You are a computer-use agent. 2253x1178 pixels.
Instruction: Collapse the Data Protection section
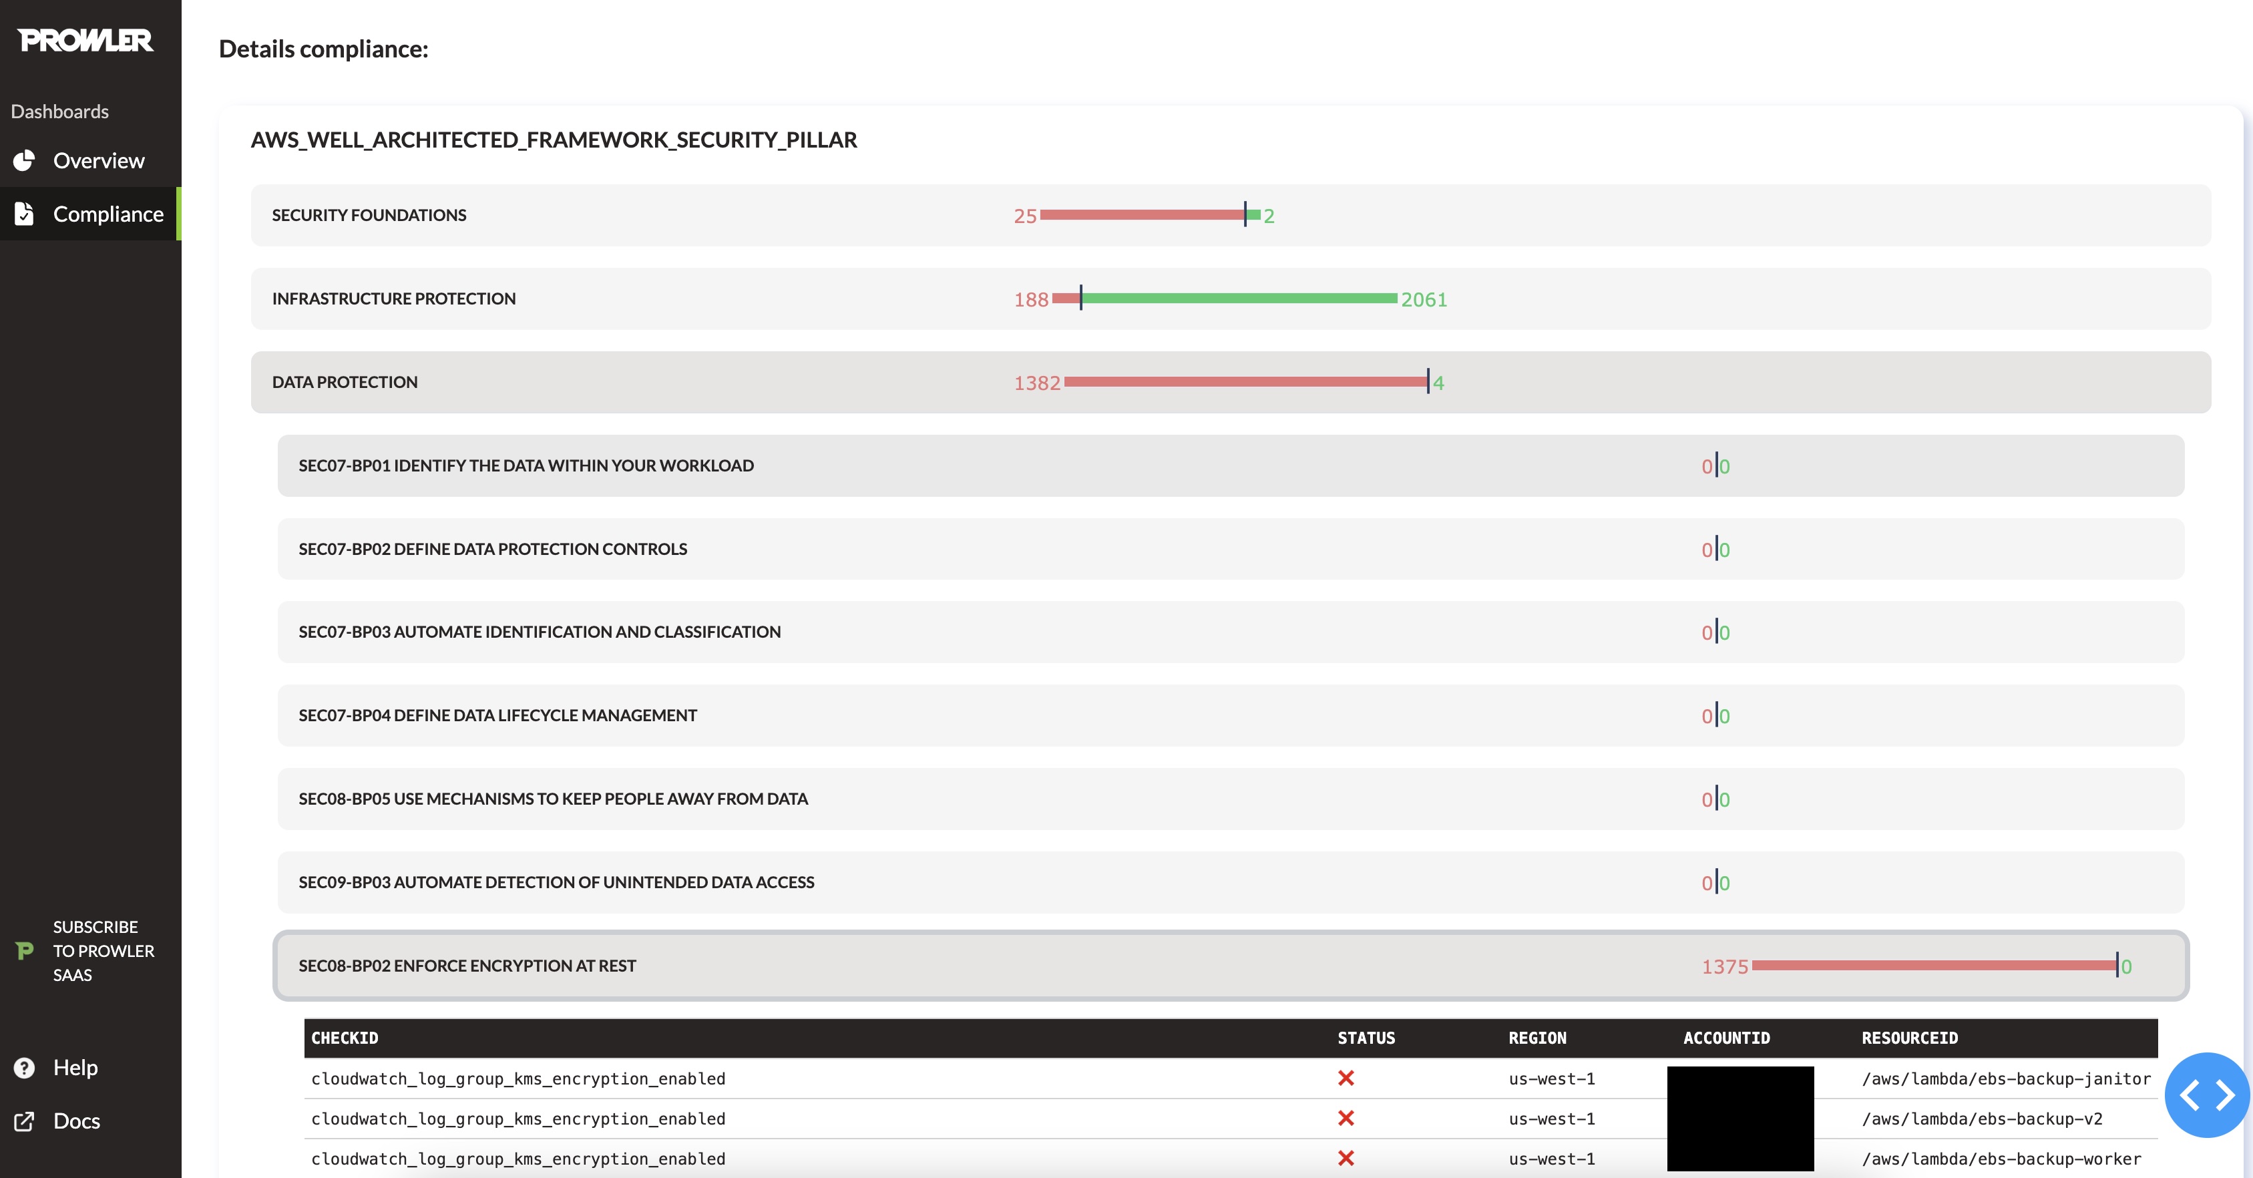[1231, 382]
